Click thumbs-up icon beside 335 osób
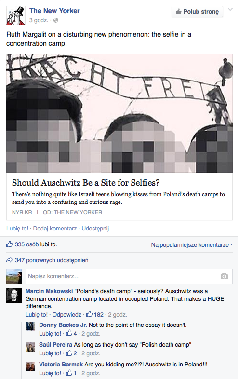 point(10,244)
